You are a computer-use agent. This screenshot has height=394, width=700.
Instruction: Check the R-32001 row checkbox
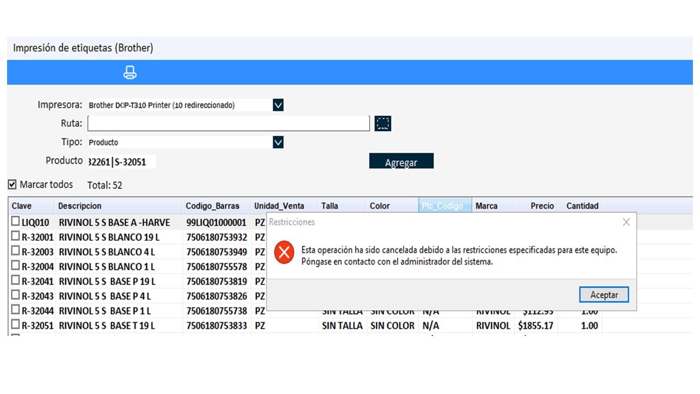click(16, 236)
